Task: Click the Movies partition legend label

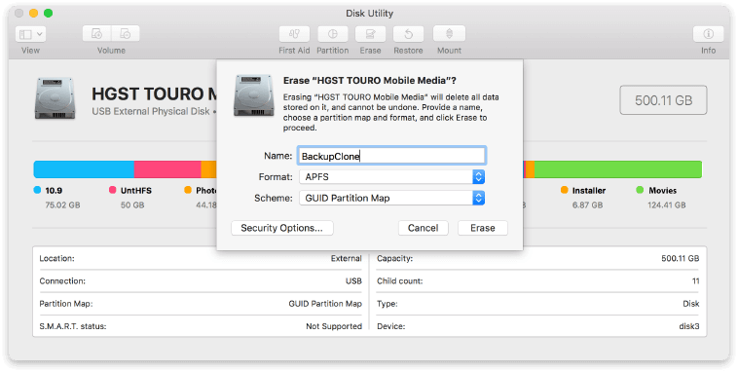Action: coord(663,191)
